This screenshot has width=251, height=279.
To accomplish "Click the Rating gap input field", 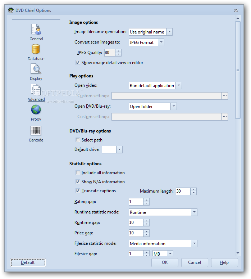I will point(136,202).
